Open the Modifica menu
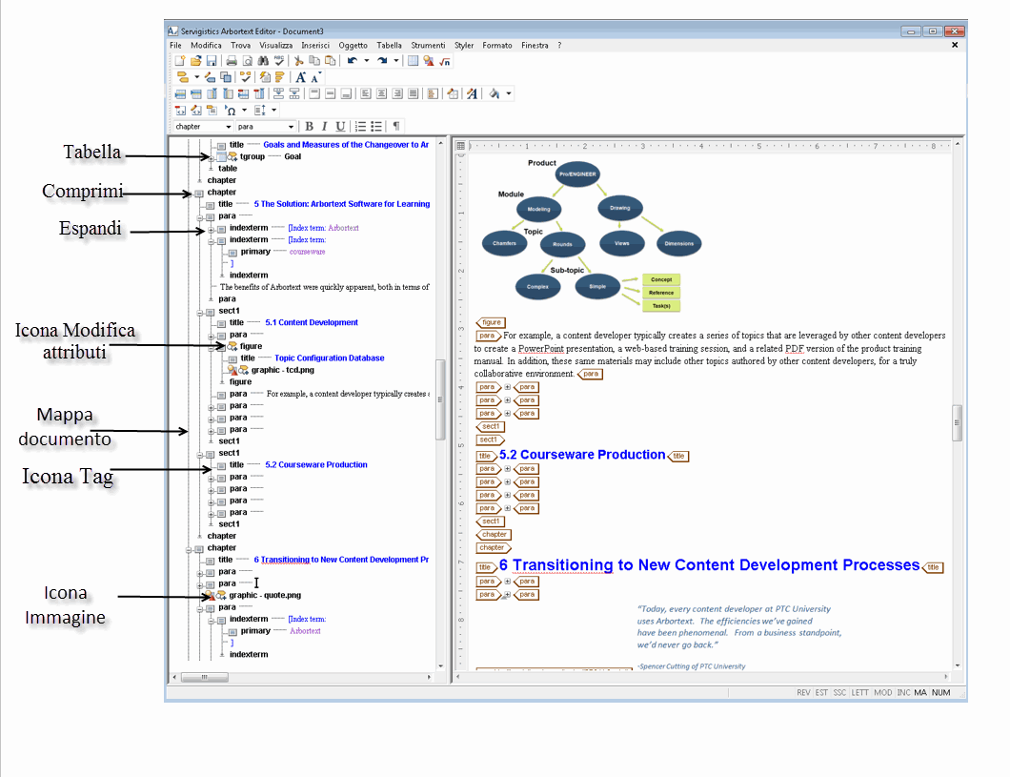1010x777 pixels. pyautogui.click(x=206, y=46)
